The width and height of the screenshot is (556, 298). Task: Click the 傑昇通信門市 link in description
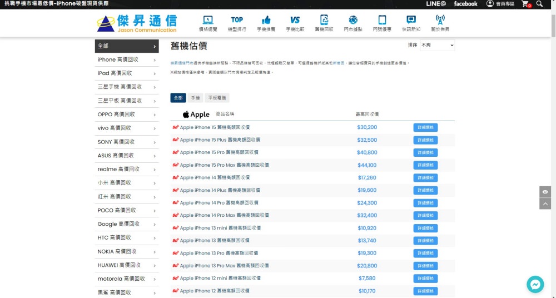[x=182, y=63]
